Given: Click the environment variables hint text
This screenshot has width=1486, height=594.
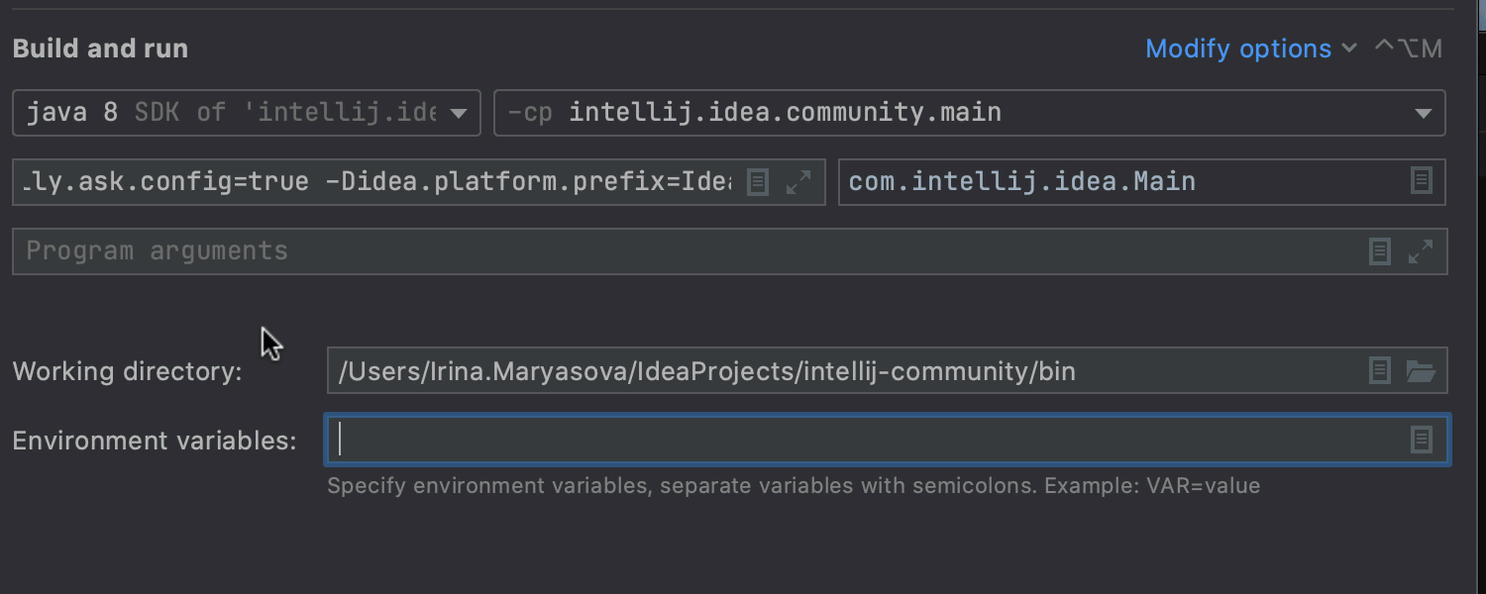Looking at the screenshot, I should pos(794,486).
